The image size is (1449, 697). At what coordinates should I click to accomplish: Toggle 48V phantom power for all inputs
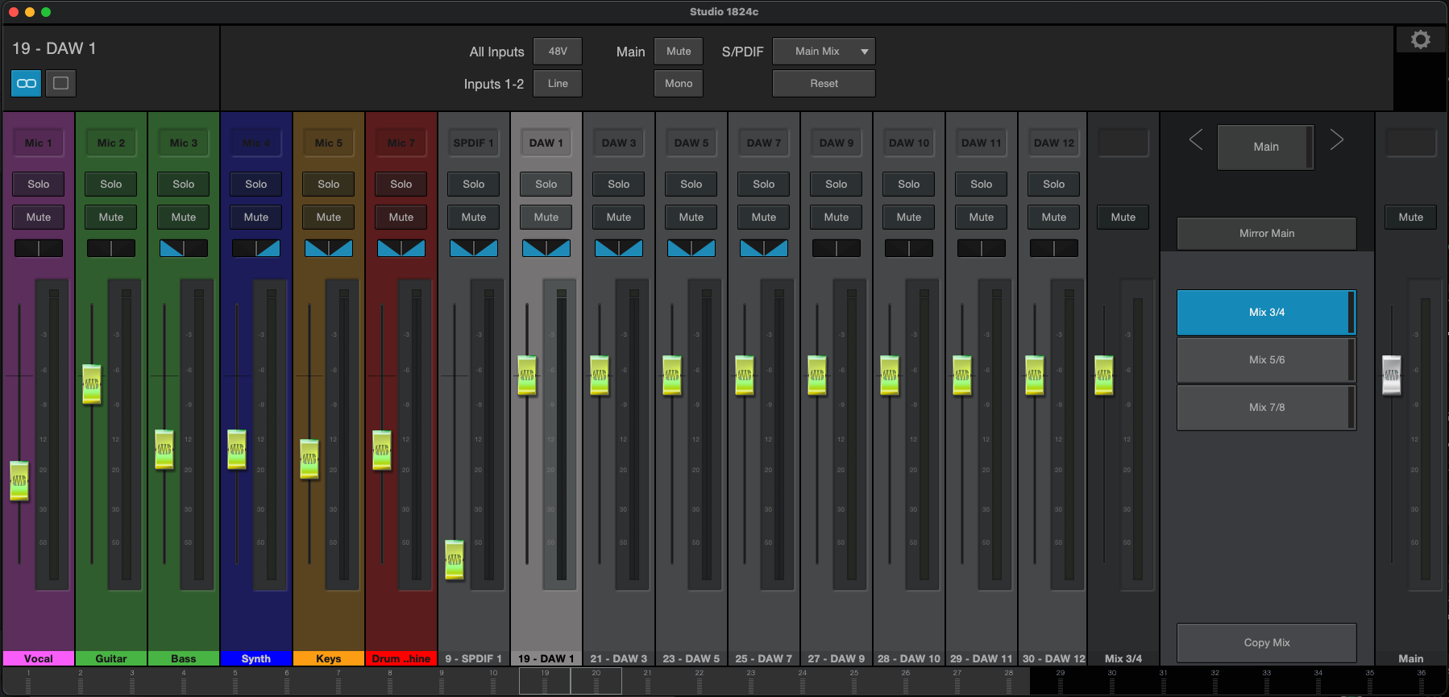(x=558, y=51)
